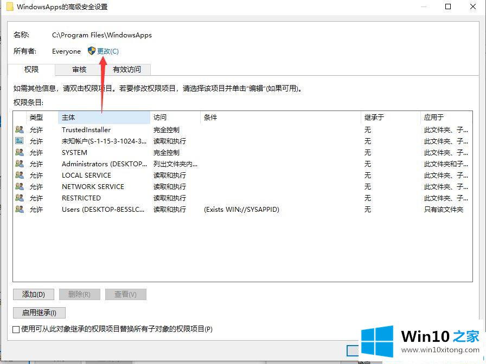Select the Administrators row group icon
Screen dimensions: 486x364
click(x=20, y=164)
